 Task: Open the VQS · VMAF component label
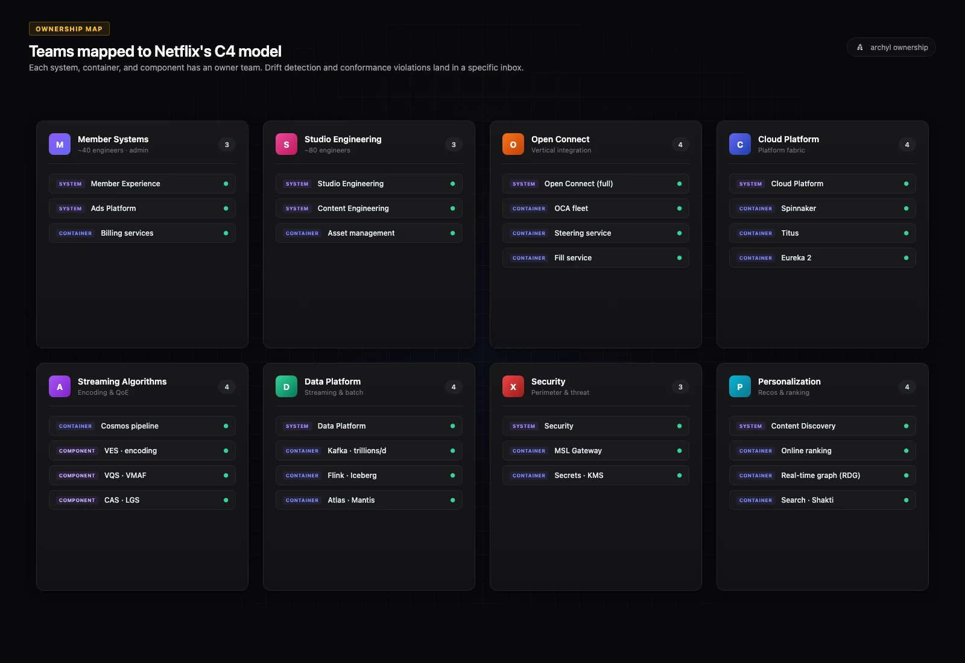(125, 476)
